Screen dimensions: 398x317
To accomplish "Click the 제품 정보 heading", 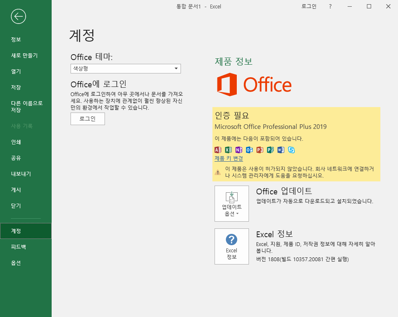I will 234,61.
